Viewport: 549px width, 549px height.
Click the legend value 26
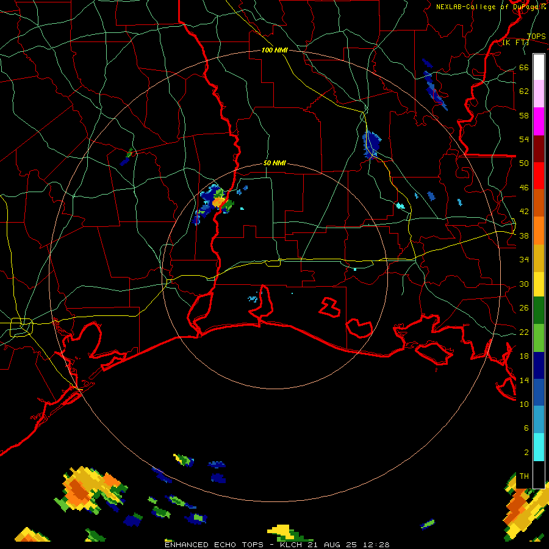point(524,308)
